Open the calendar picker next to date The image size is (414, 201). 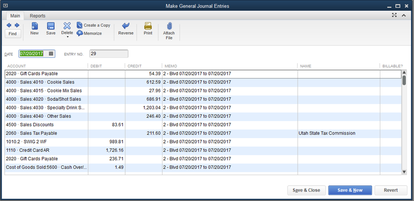(x=51, y=54)
